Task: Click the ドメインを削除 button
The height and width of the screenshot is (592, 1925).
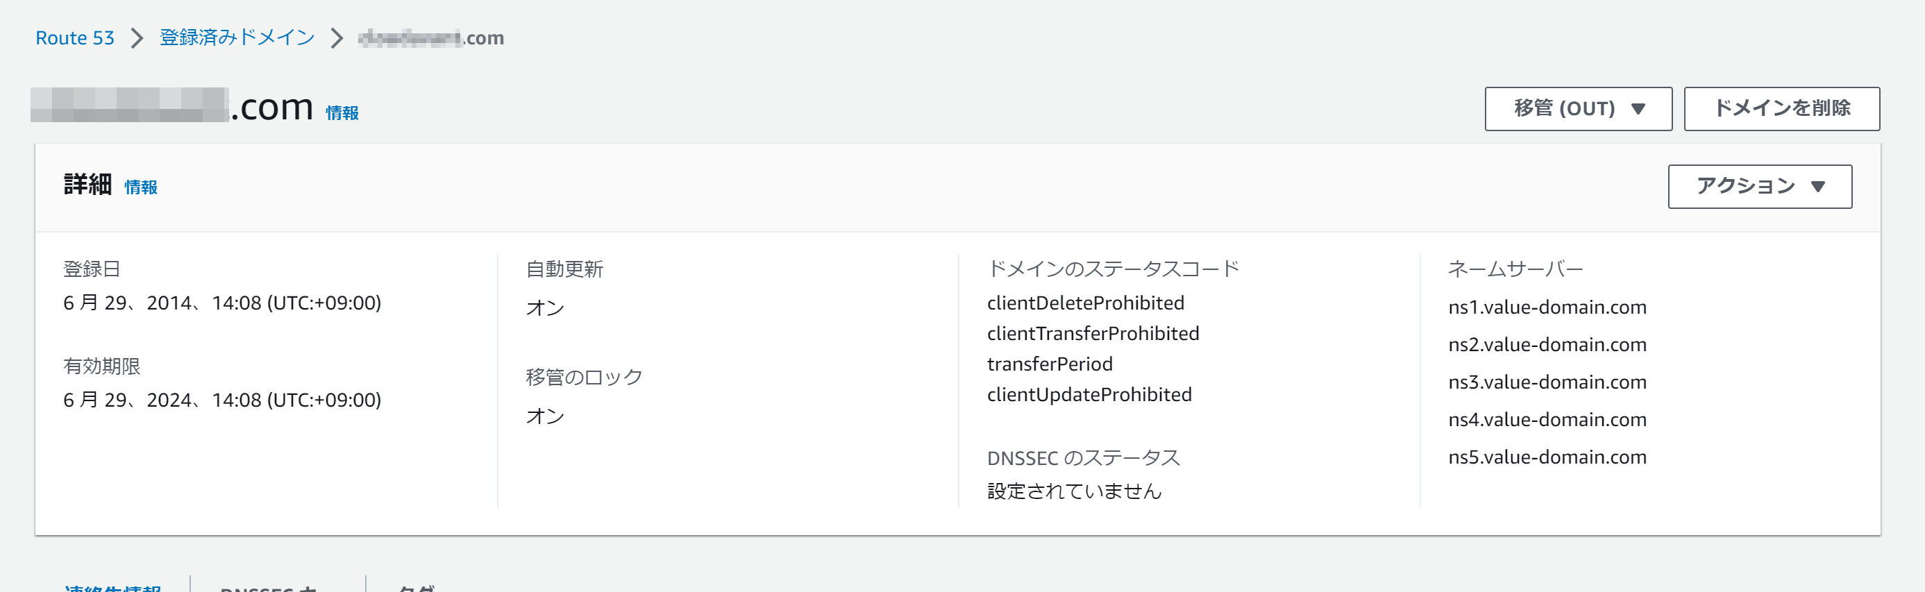Action: [x=1781, y=109]
